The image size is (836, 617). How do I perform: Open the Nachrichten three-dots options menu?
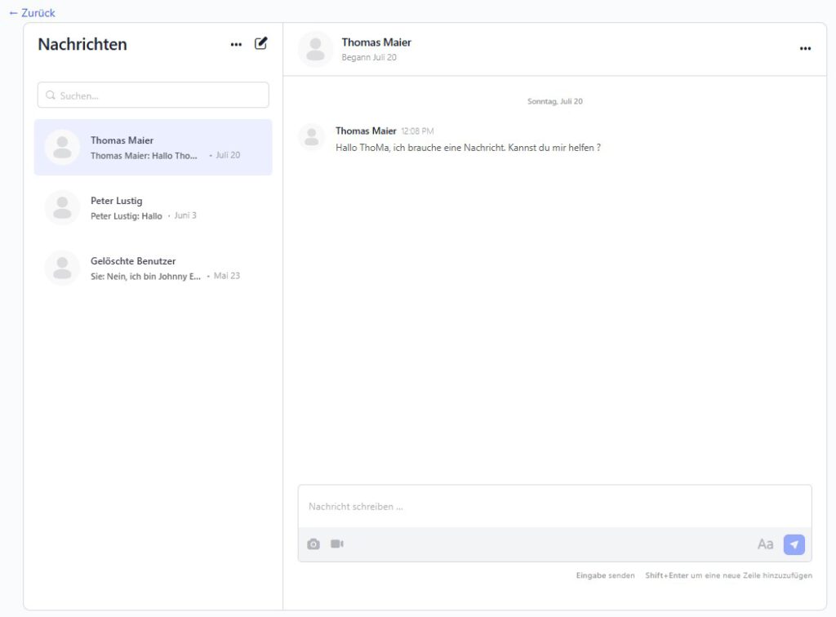[236, 45]
